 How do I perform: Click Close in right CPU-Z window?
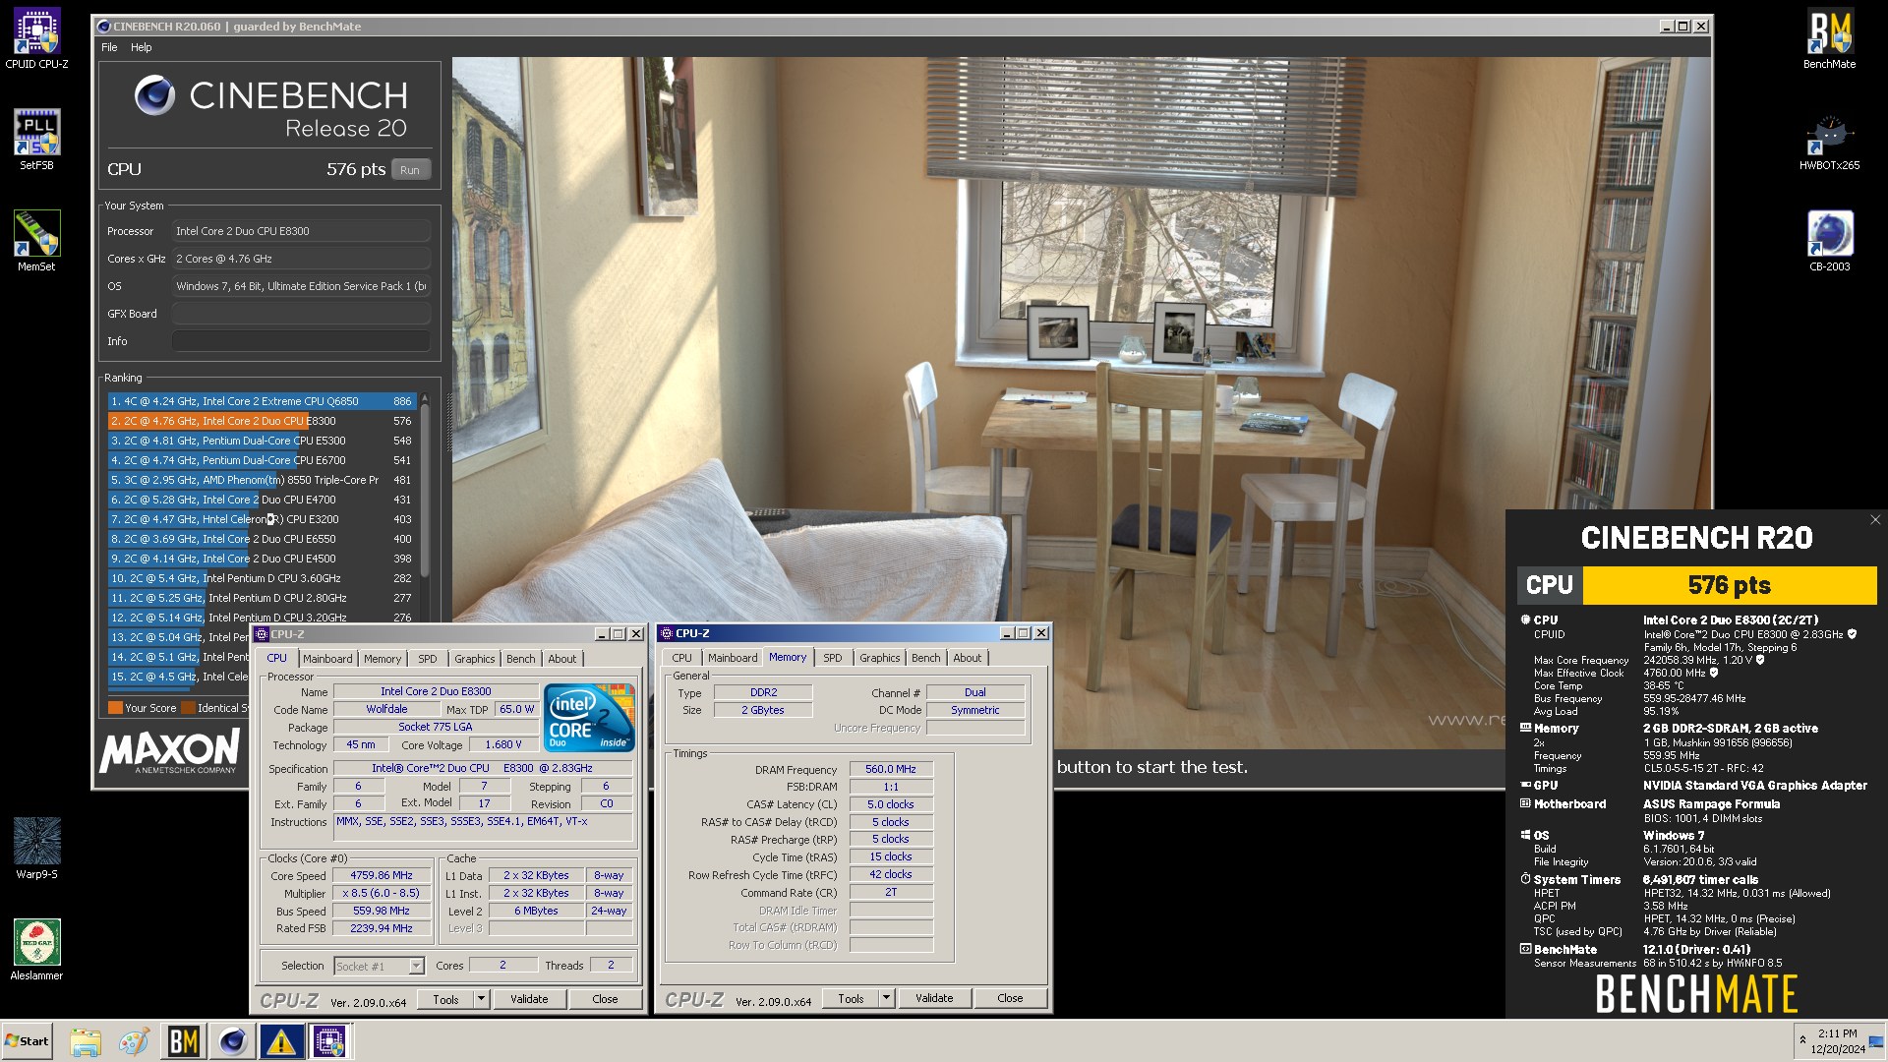[x=1010, y=998]
